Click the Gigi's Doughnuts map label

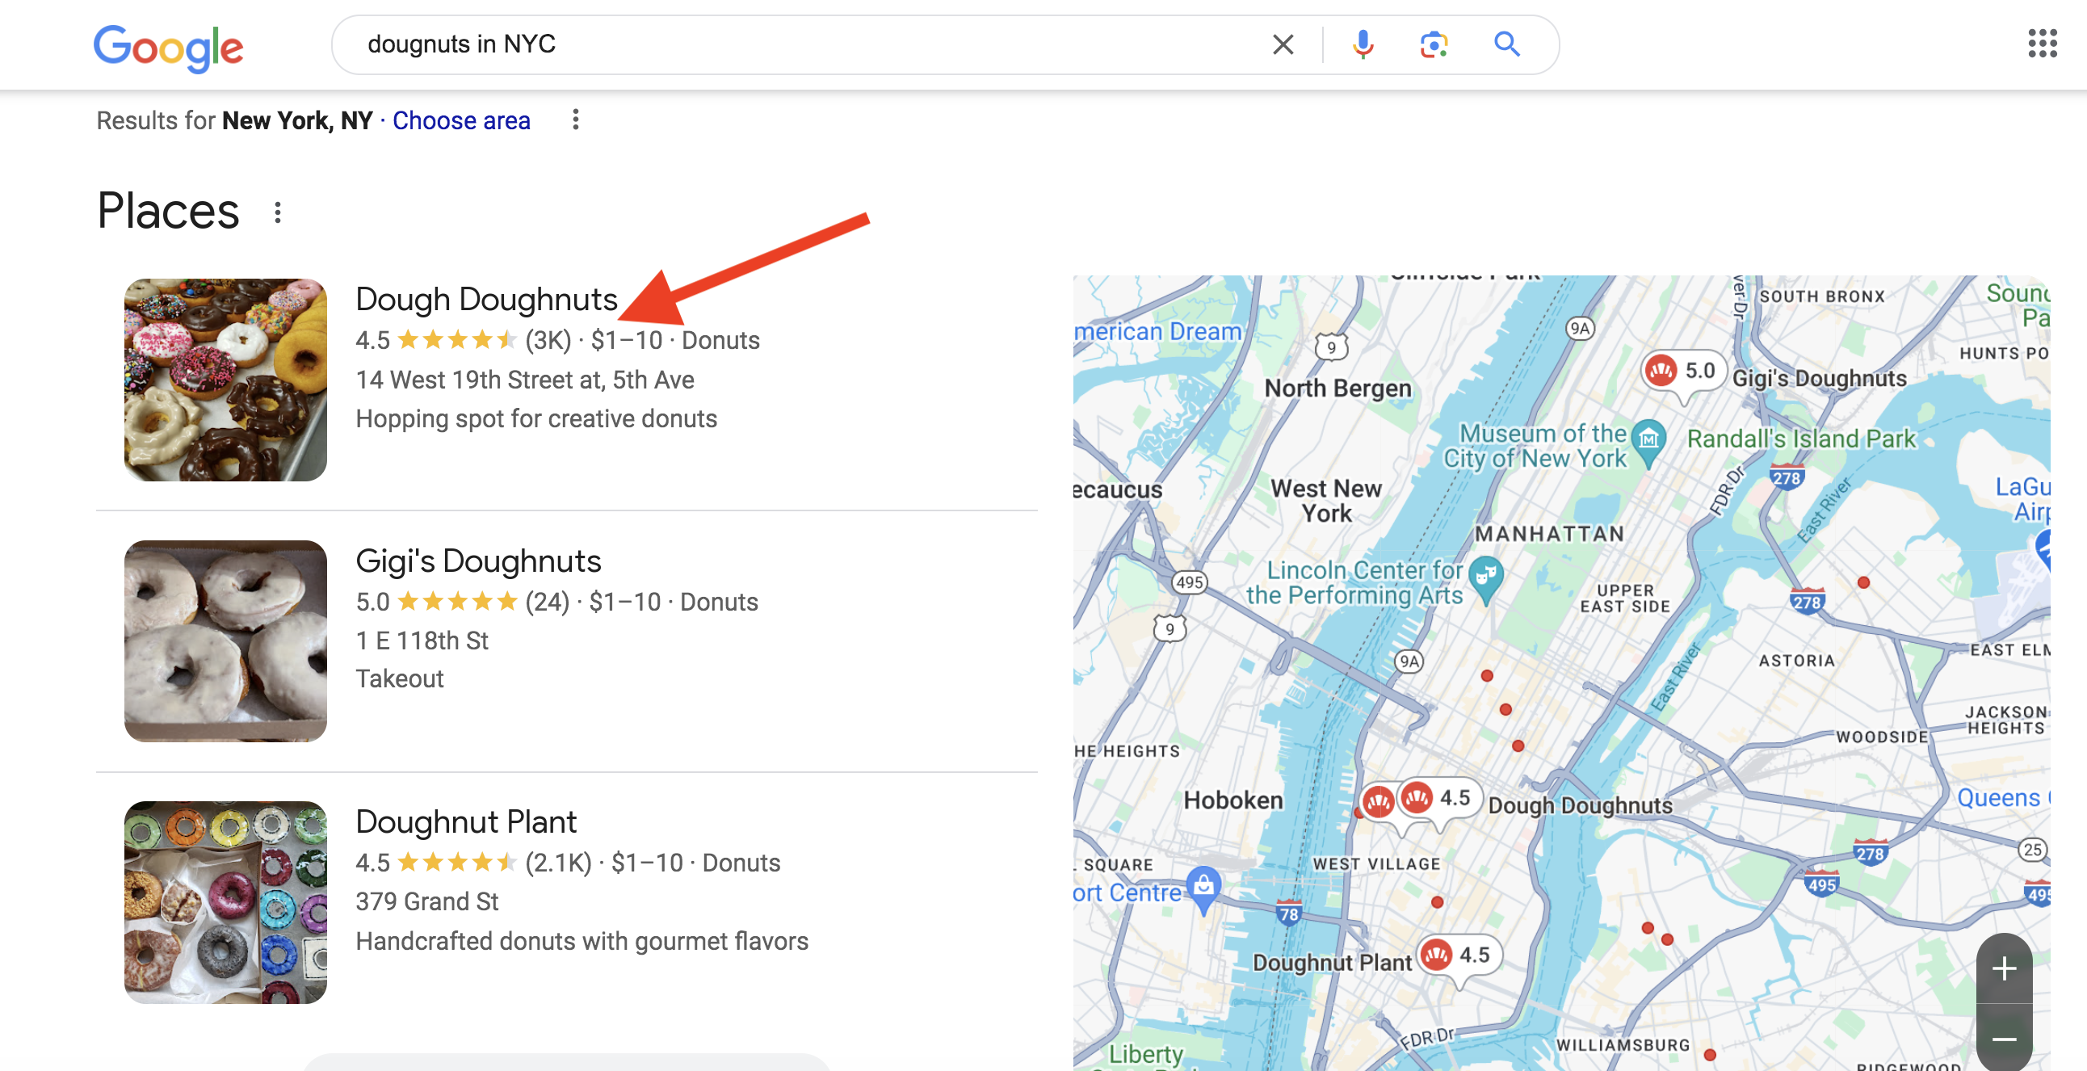point(1819,378)
